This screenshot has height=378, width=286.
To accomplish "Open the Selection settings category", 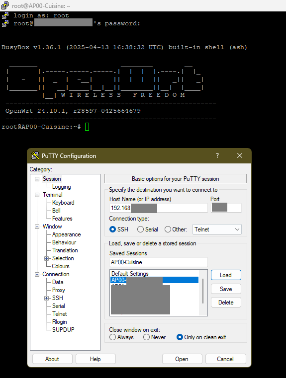I will pyautogui.click(x=63, y=258).
